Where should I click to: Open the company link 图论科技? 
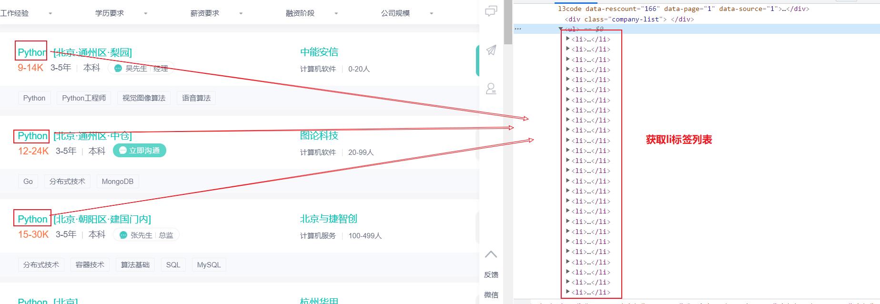319,135
